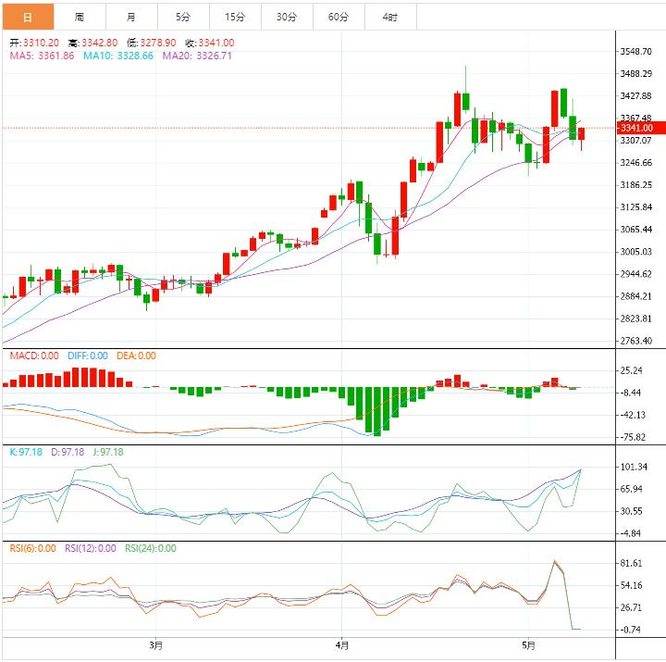Select the RSI(24) indicator label
The image size is (666, 662).
pos(150,548)
